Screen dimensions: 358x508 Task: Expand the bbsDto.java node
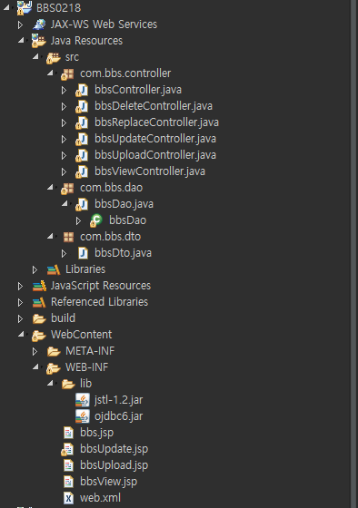pos(64,253)
